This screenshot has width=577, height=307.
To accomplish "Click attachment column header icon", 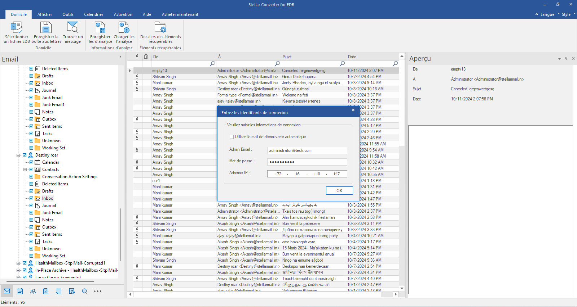I will (137, 57).
